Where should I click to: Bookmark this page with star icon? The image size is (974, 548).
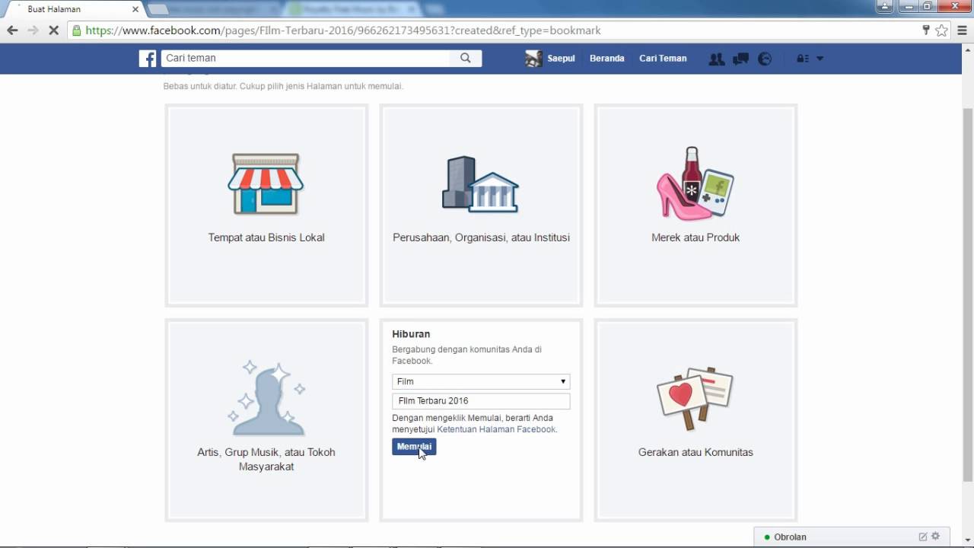click(x=942, y=30)
